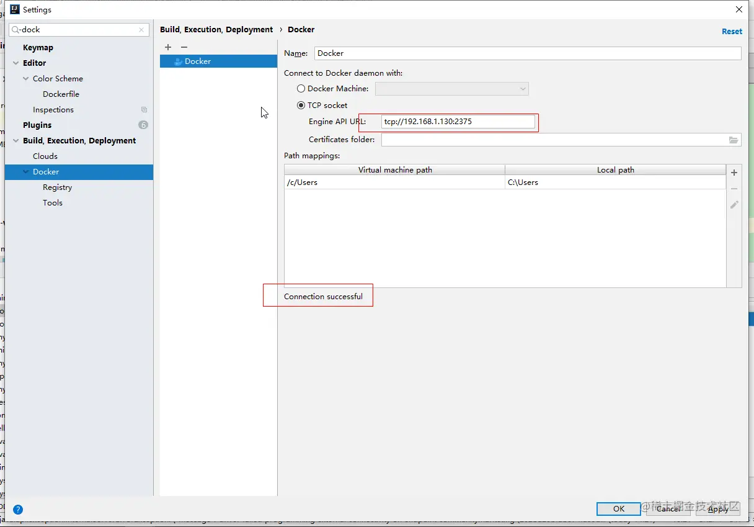Image resolution: width=754 pixels, height=527 pixels.
Task: Select the Clouds settings entry
Action: coord(45,156)
